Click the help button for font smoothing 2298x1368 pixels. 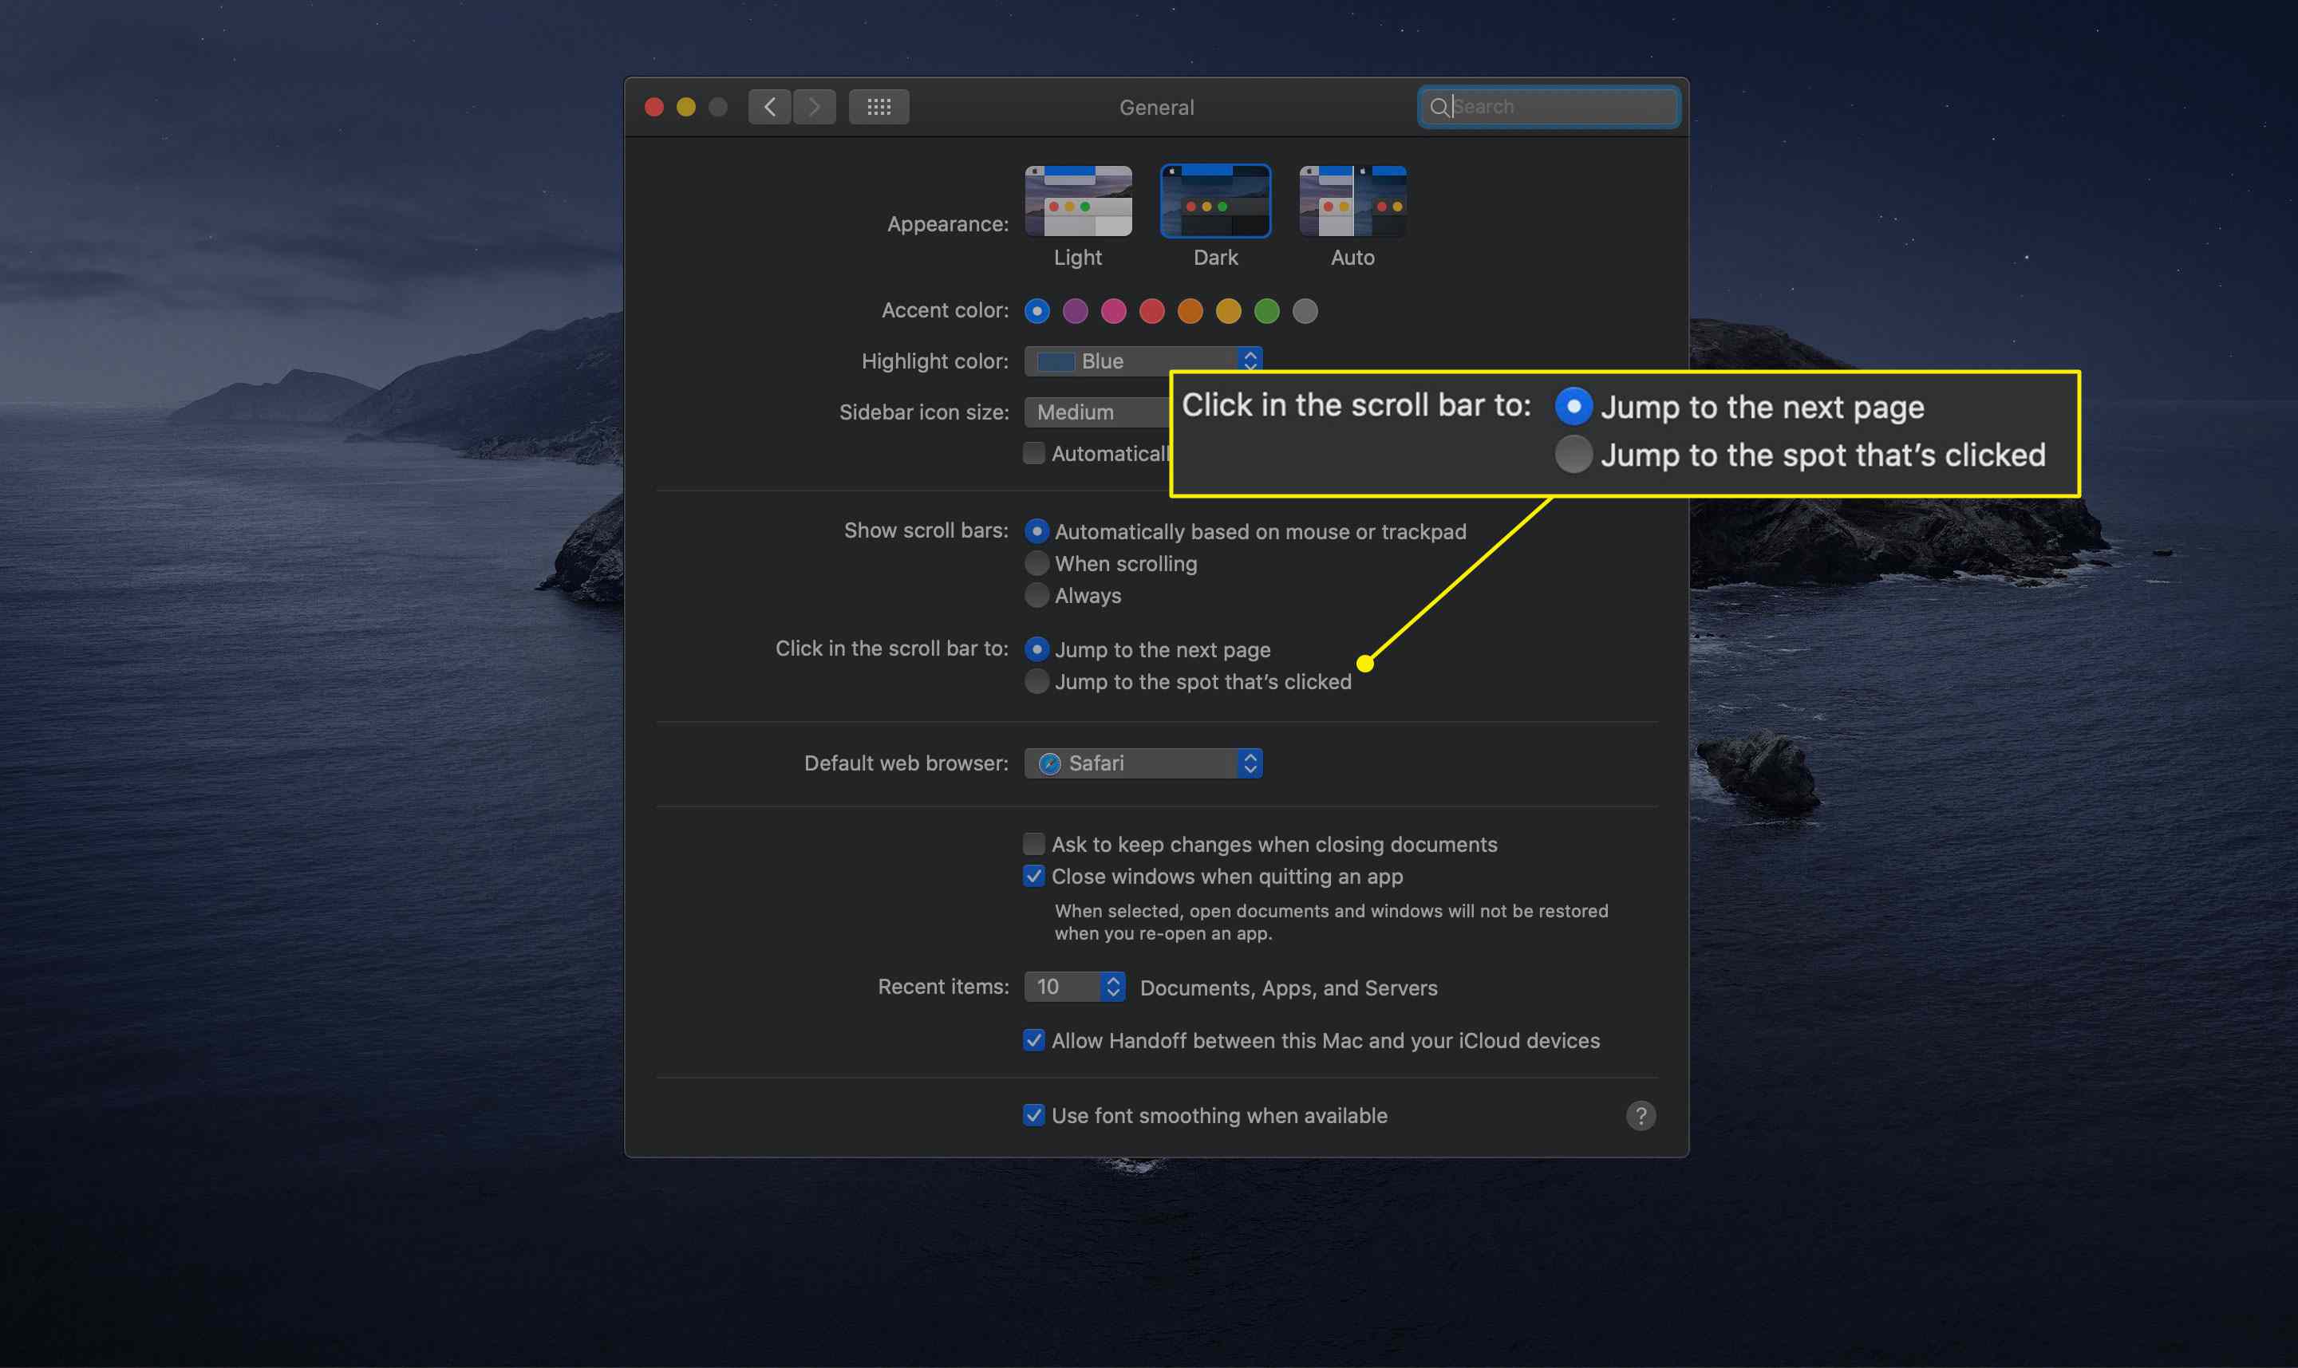click(1640, 1116)
